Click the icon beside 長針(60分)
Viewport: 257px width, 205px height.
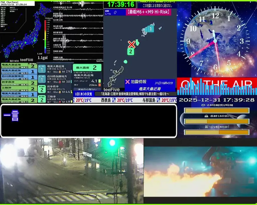pyautogui.click(x=206, y=116)
